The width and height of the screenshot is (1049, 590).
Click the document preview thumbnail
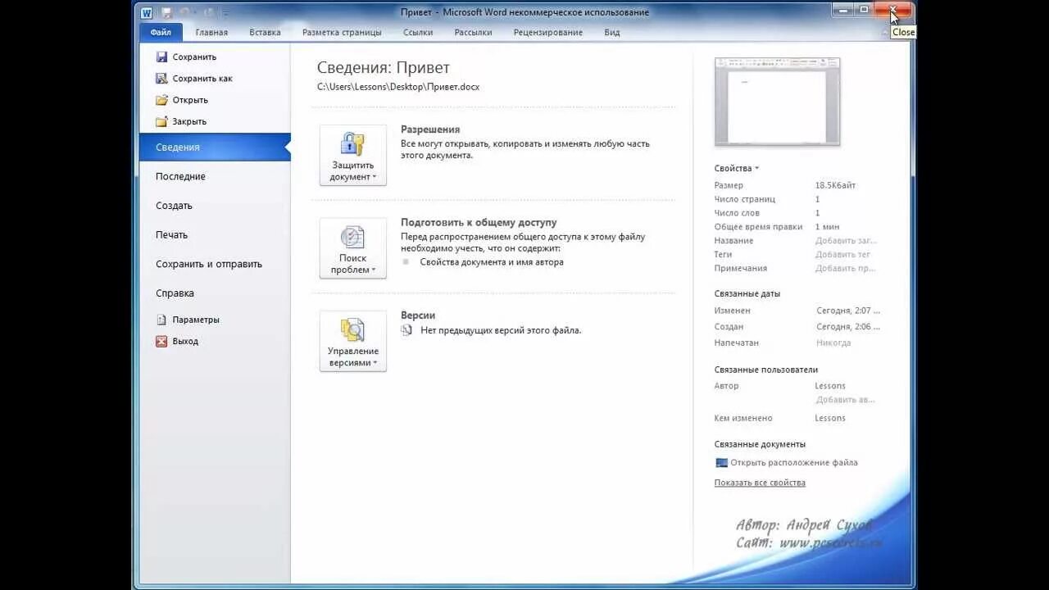point(777,102)
